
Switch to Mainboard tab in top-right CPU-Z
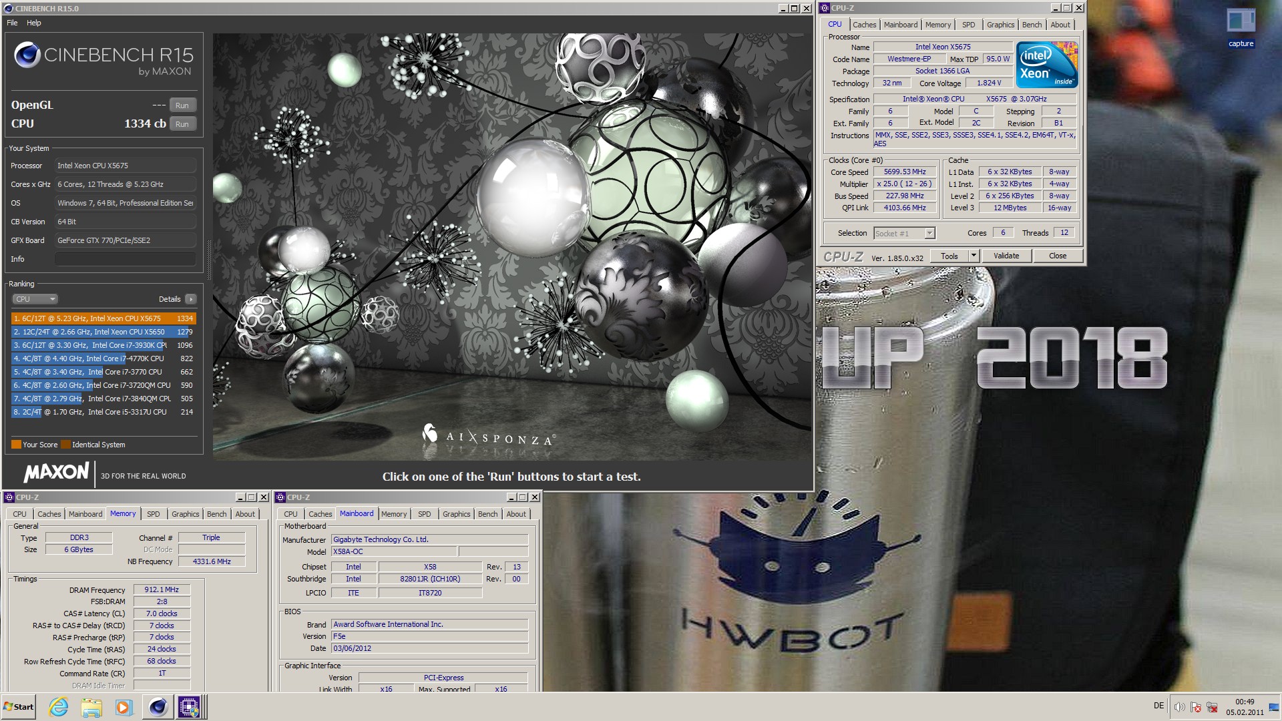tap(900, 25)
